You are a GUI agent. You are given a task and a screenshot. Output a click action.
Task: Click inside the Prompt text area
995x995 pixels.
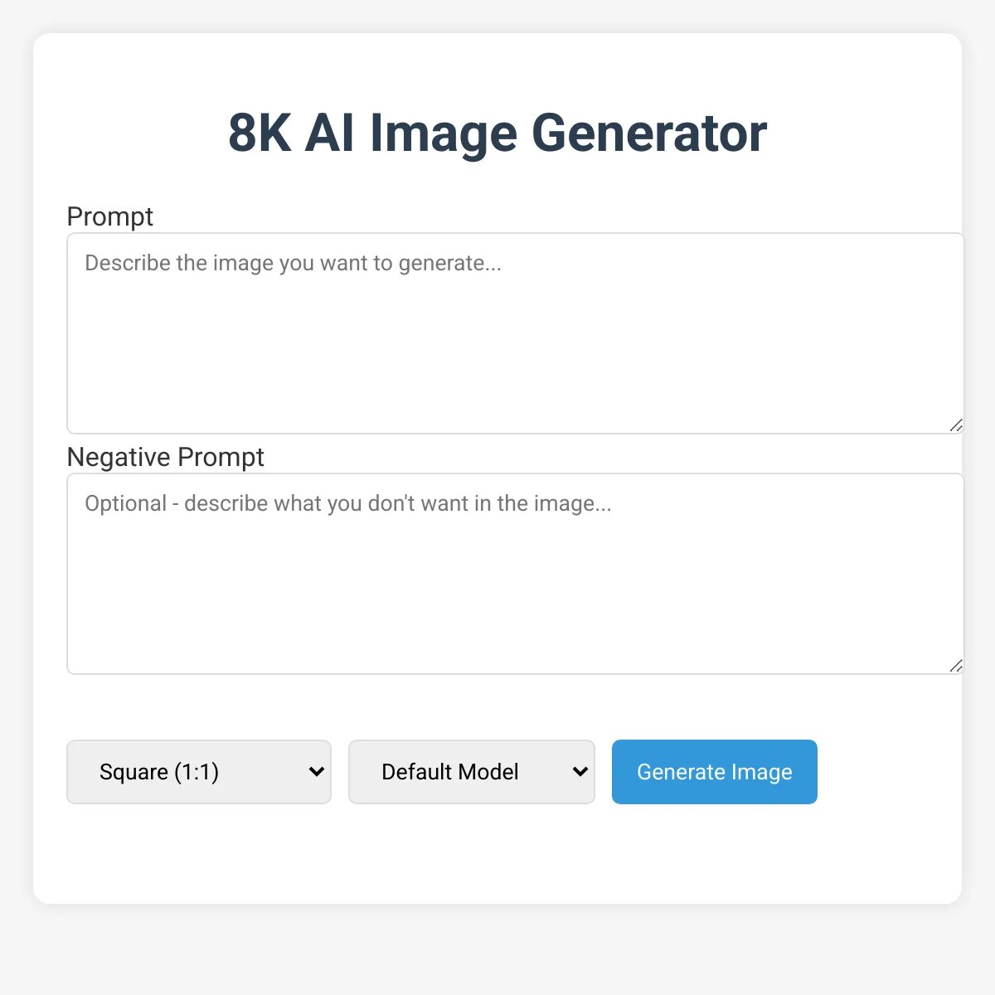pyautogui.click(x=514, y=348)
